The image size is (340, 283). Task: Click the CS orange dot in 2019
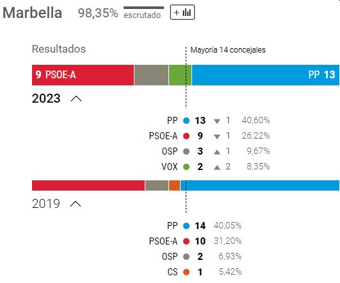coord(186,272)
